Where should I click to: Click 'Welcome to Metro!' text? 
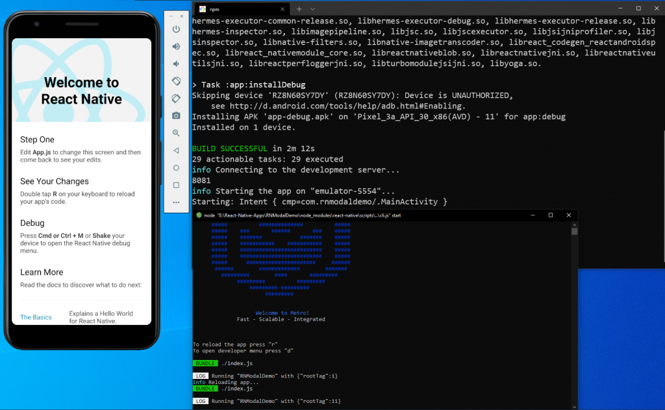click(x=282, y=313)
